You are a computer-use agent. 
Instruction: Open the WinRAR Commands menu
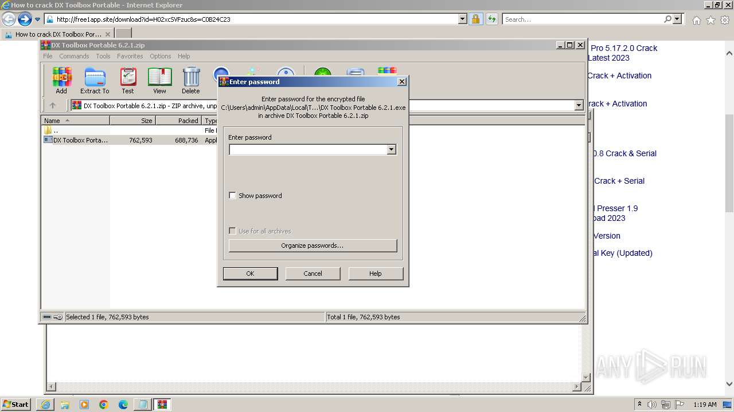point(74,56)
